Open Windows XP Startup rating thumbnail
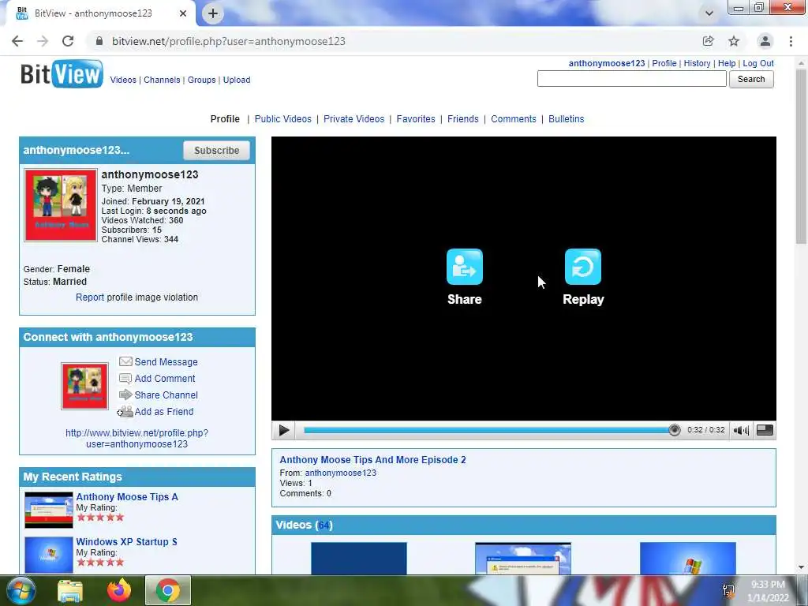 point(49,555)
